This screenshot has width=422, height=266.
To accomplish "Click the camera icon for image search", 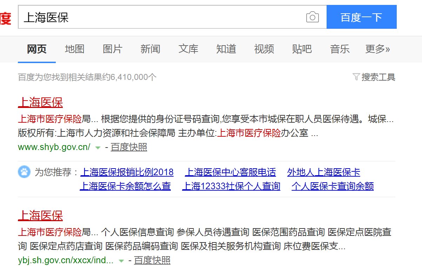I will click(x=312, y=16).
